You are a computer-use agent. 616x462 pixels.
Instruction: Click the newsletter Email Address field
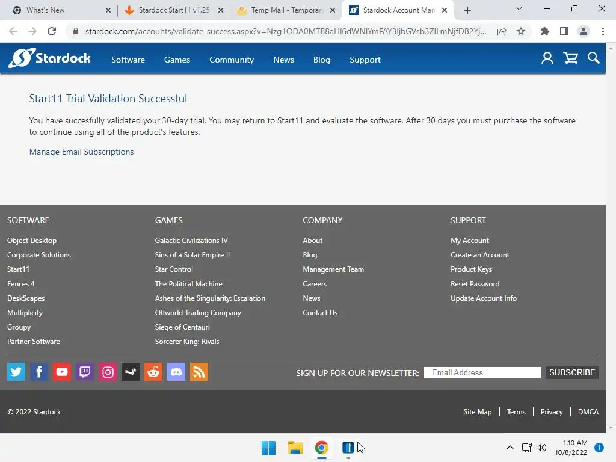point(482,372)
